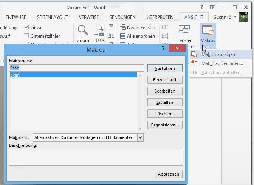Click the Beschreibung text area
Screen dimensions: 254x185
pos(96,157)
